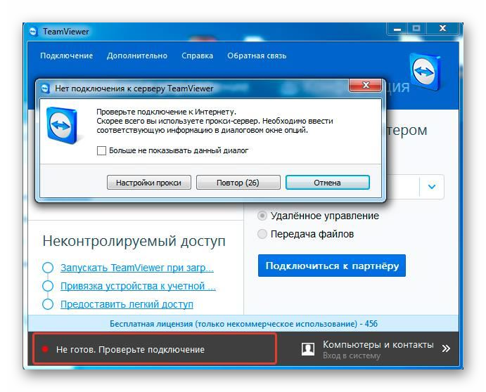Open the Справка menu
Image resolution: width=486 pixels, height=392 pixels.
click(197, 55)
